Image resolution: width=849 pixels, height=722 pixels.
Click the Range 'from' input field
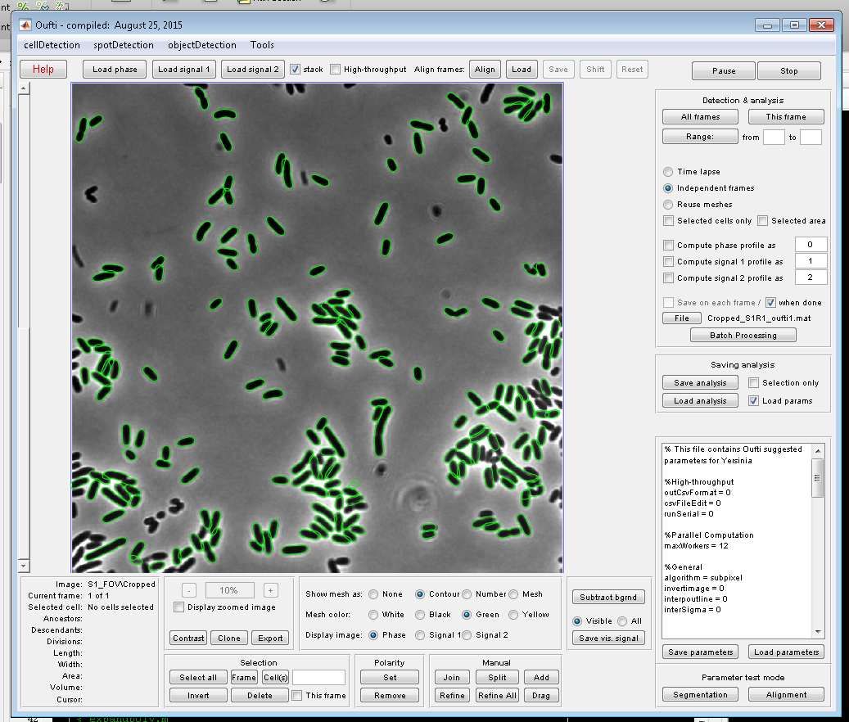tap(773, 138)
